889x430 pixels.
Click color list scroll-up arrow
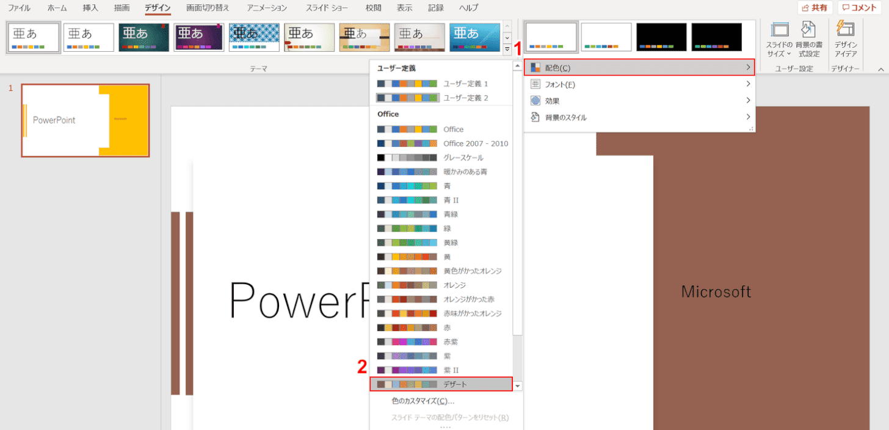[x=518, y=66]
